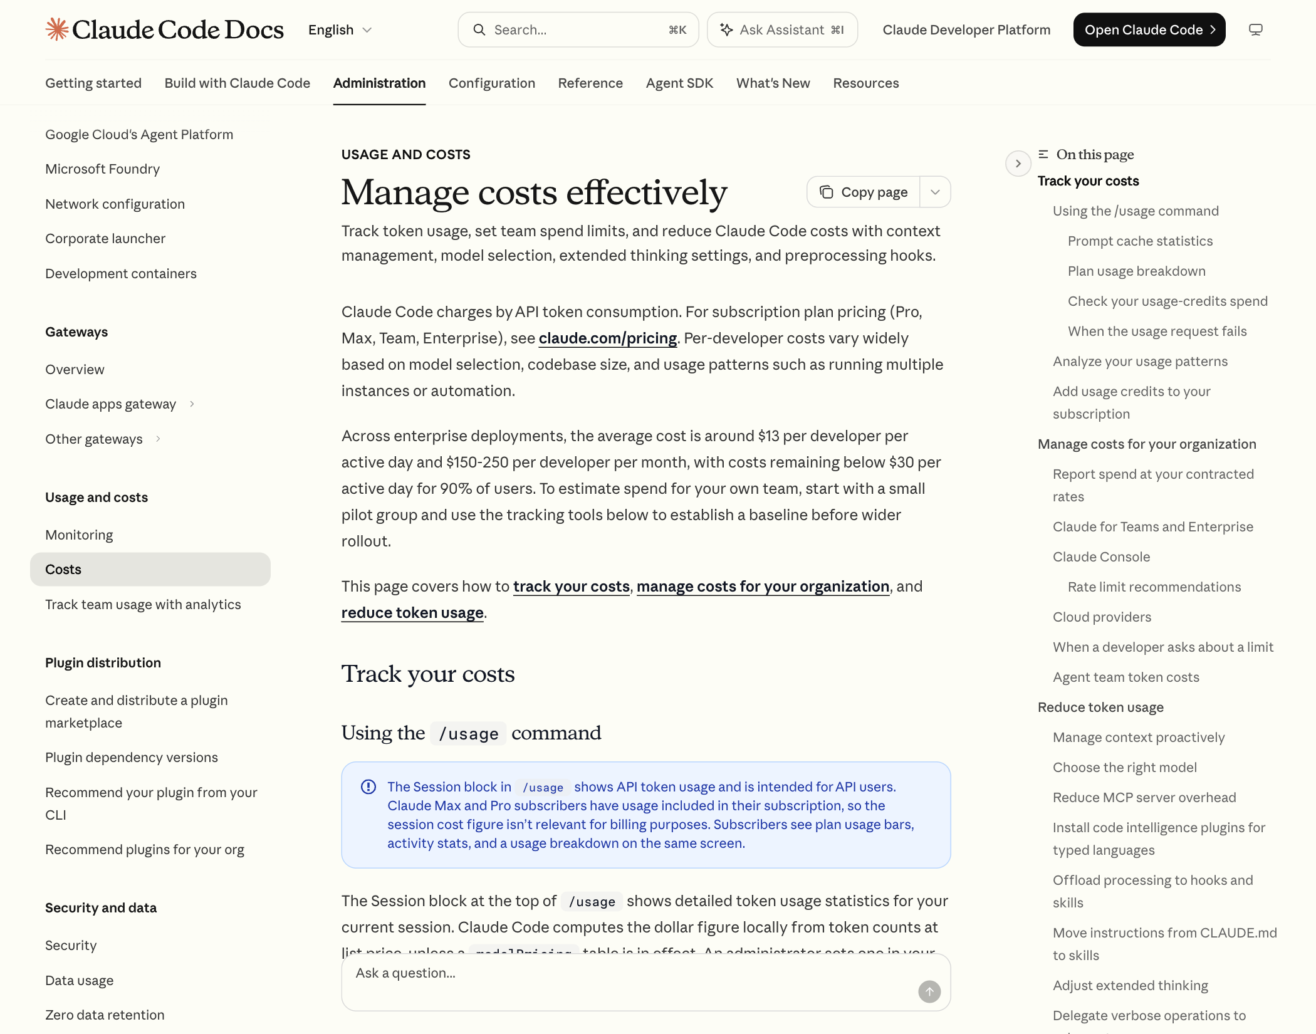
Task: Click the On this page list icon
Action: [1043, 154]
